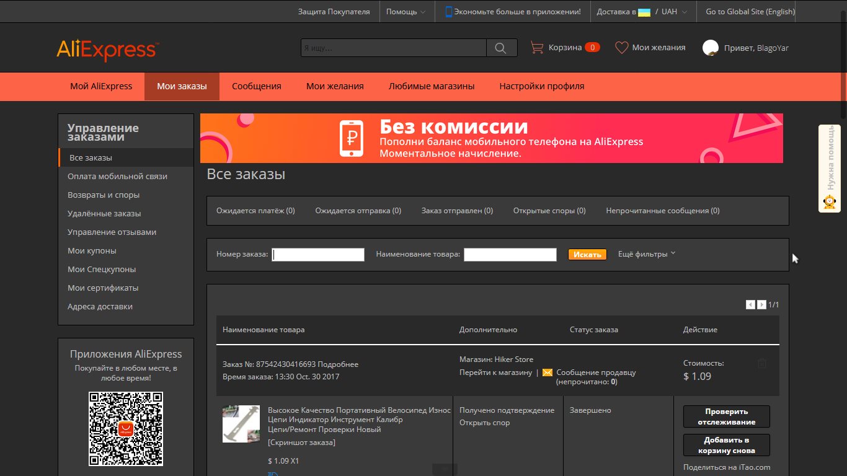Click Сообщение продавцу link

pyautogui.click(x=596, y=372)
